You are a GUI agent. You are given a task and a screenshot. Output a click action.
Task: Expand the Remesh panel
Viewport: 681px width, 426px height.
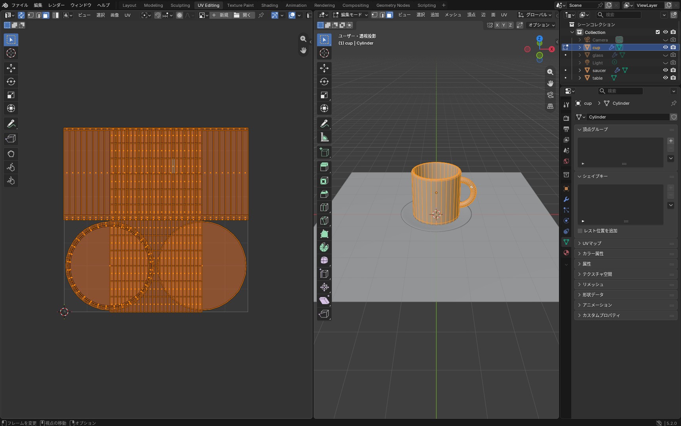[626, 284]
